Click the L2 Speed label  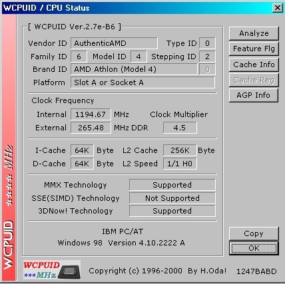(140, 164)
